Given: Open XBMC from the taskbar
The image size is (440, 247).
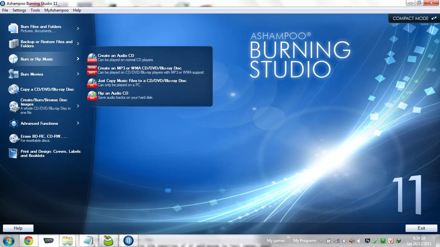Looking at the screenshot, I should tap(48, 241).
